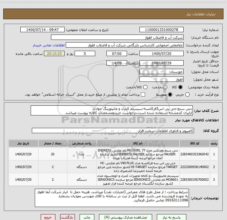This screenshot has height=220, width=227.
Task: Click the need date cell in row 3
Action: pos(23,180)
